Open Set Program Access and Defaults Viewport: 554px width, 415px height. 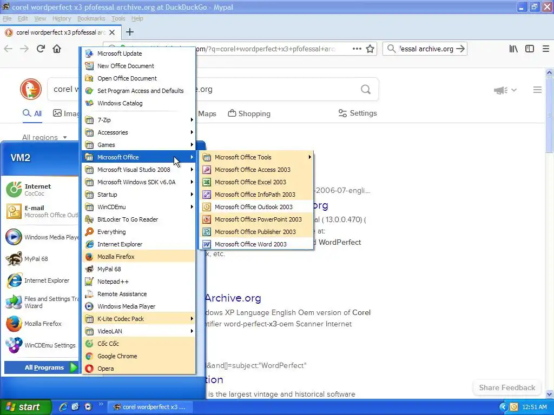(x=138, y=91)
